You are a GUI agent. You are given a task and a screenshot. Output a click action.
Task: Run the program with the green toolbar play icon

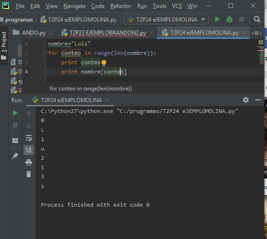click(217, 19)
